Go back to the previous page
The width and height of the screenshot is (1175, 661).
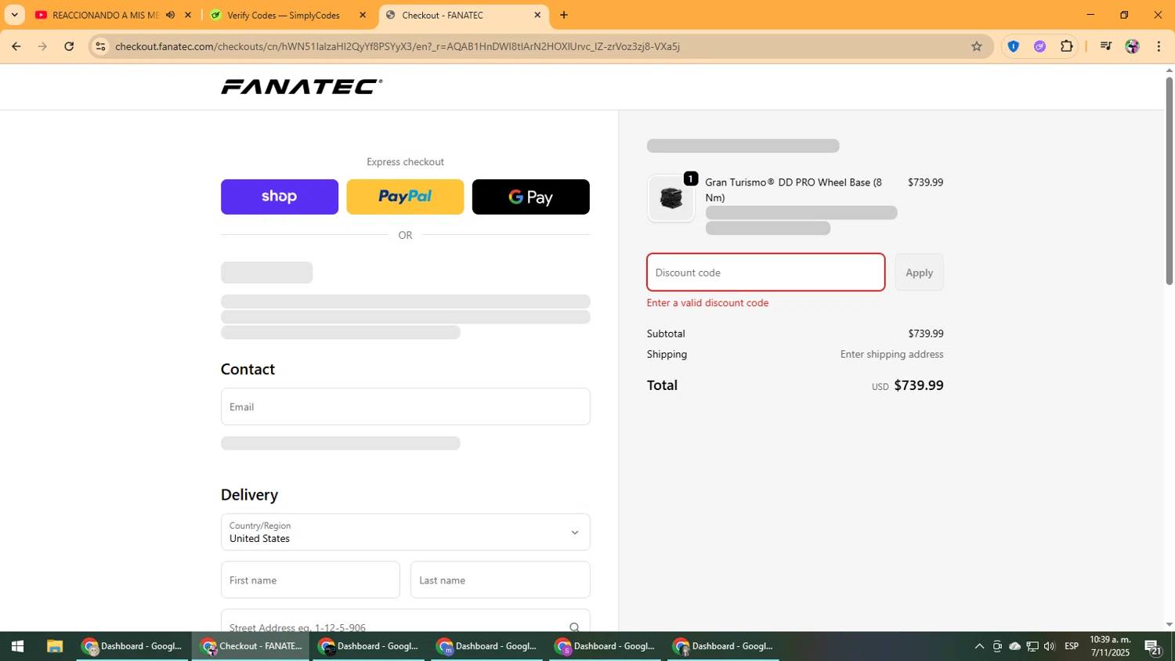(16, 46)
